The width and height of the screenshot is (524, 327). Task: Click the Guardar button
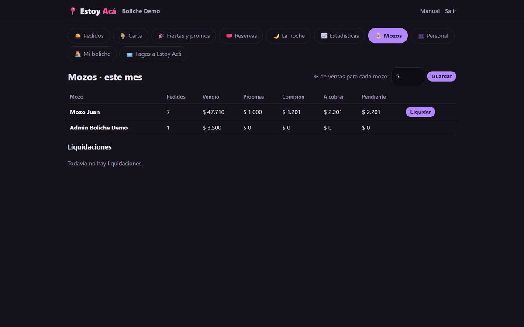[x=441, y=76]
